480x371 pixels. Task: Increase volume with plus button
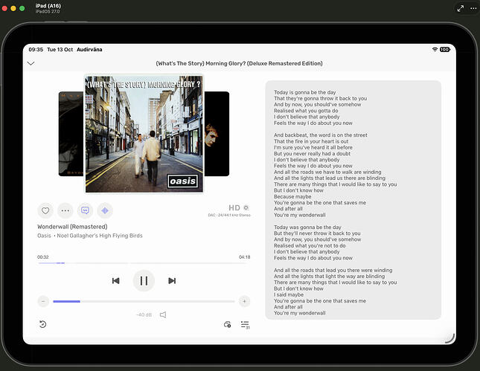pos(244,301)
